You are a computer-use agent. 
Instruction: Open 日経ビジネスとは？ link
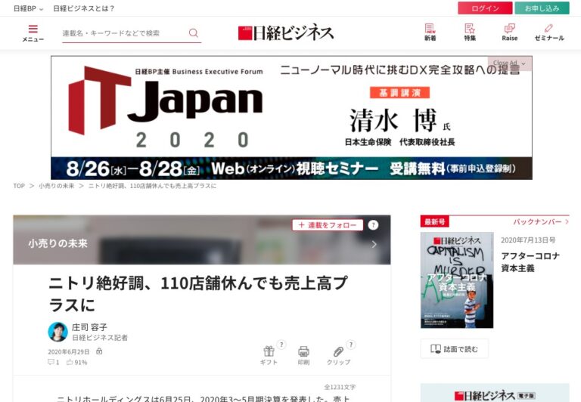click(x=84, y=8)
